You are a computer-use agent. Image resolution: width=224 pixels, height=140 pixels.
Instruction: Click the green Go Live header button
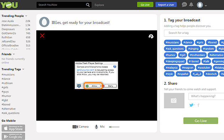point(145,5)
